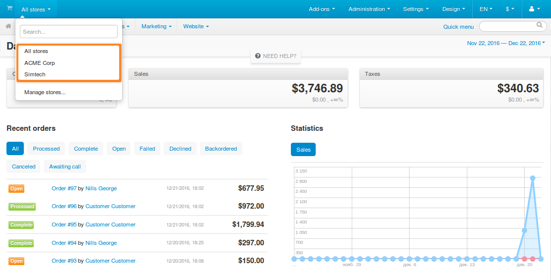Image resolution: width=551 pixels, height=280 pixels.
Task: Filter recent orders by Processed
Action: coord(46,149)
